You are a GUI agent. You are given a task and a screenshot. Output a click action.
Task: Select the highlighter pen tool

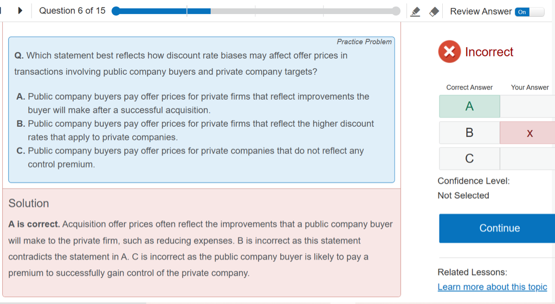coord(416,11)
